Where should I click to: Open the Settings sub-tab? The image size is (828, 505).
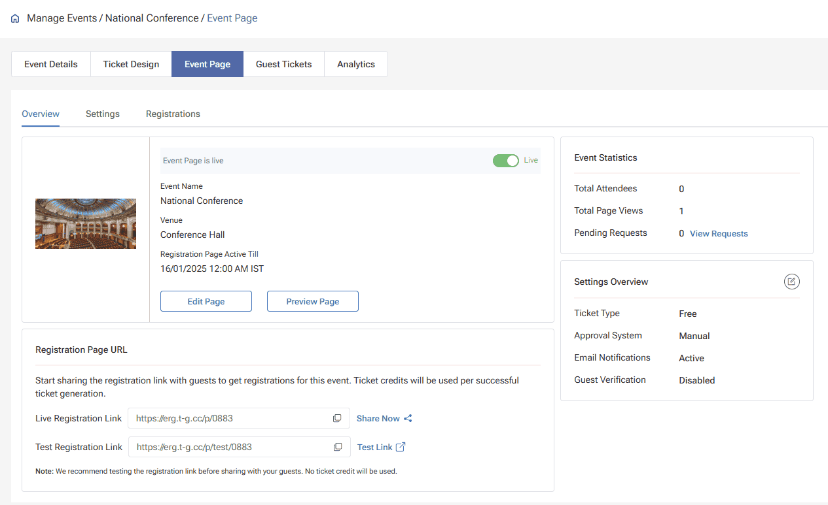[x=103, y=114]
